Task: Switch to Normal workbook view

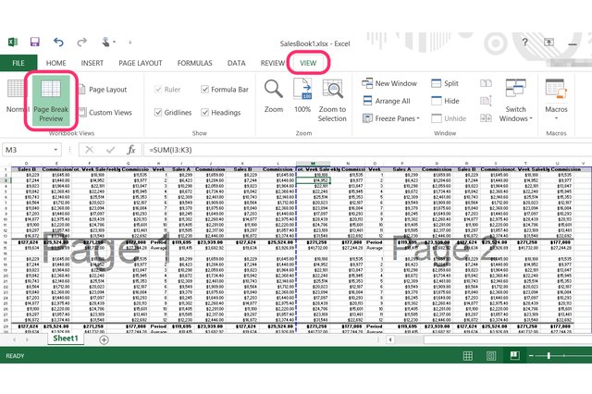Action: pos(16,96)
